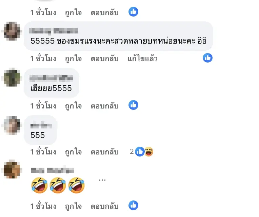The width and height of the screenshot is (259, 217).
Task: Click 'ถูกใจ' on the topmost comment row
Action: click(x=73, y=13)
